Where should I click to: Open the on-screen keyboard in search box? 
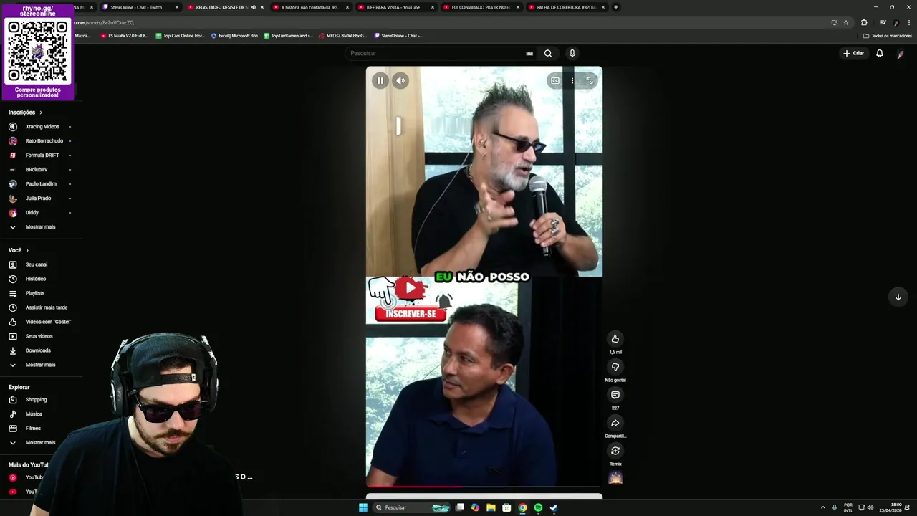[x=529, y=53]
